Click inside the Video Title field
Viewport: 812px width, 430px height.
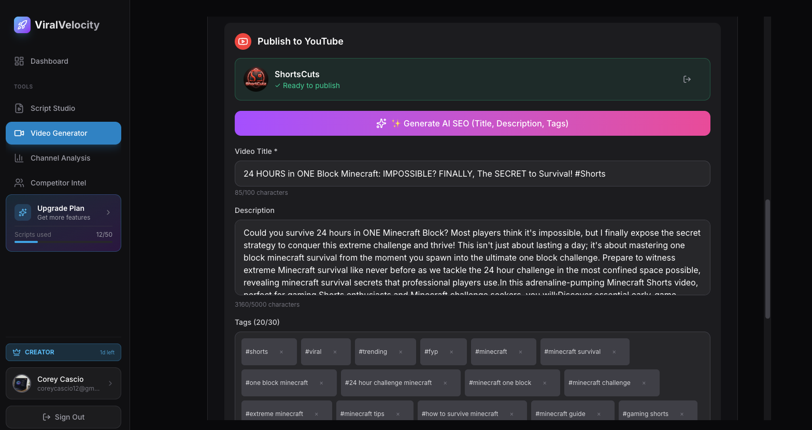472,174
